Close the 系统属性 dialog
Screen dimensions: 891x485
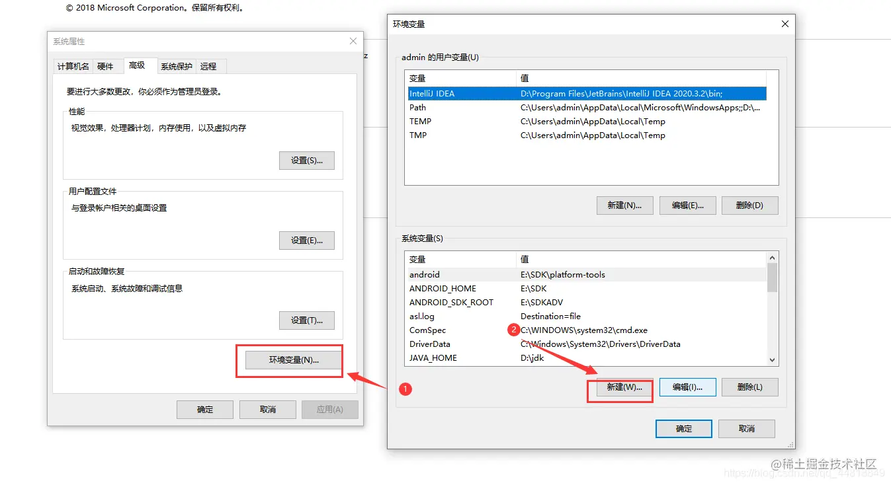pos(353,41)
